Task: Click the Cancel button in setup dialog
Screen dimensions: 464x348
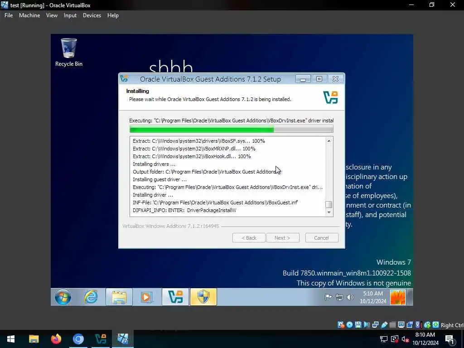Action: point(321,237)
